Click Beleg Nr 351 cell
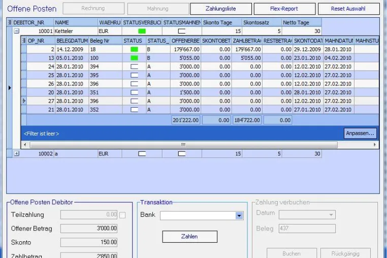Screen dimensions: 387x258 [x=106, y=92]
